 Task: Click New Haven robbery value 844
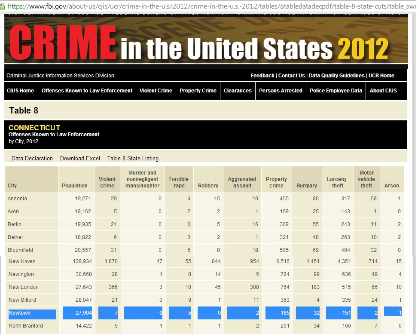click(x=216, y=261)
